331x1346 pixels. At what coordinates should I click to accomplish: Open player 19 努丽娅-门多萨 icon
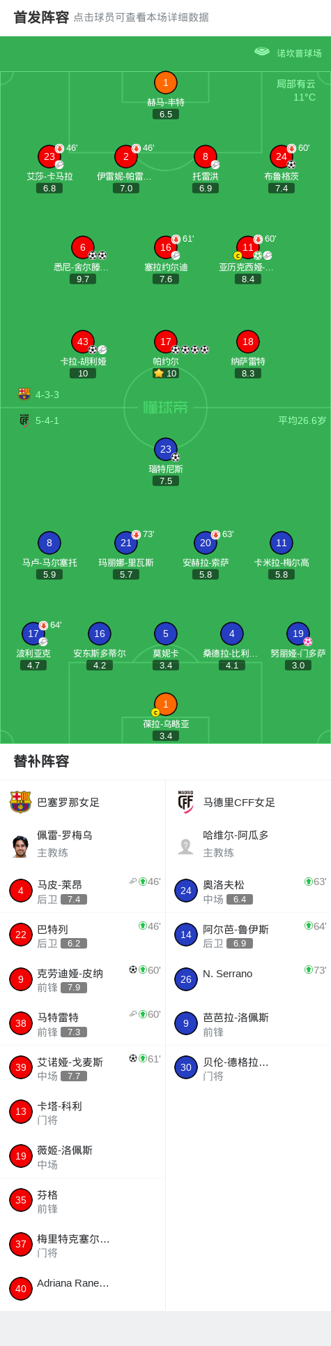(x=298, y=634)
